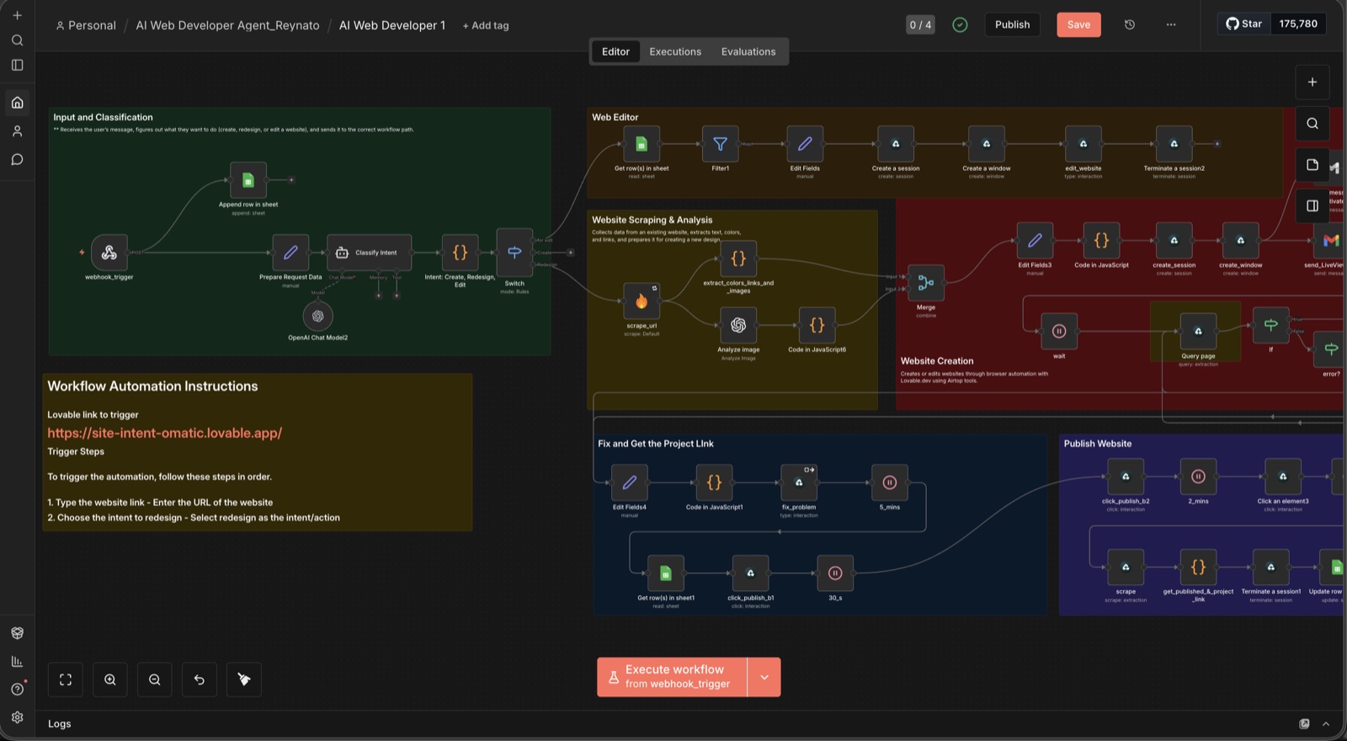Open the more options ellipsis menu
This screenshot has width=1347, height=741.
(x=1171, y=24)
